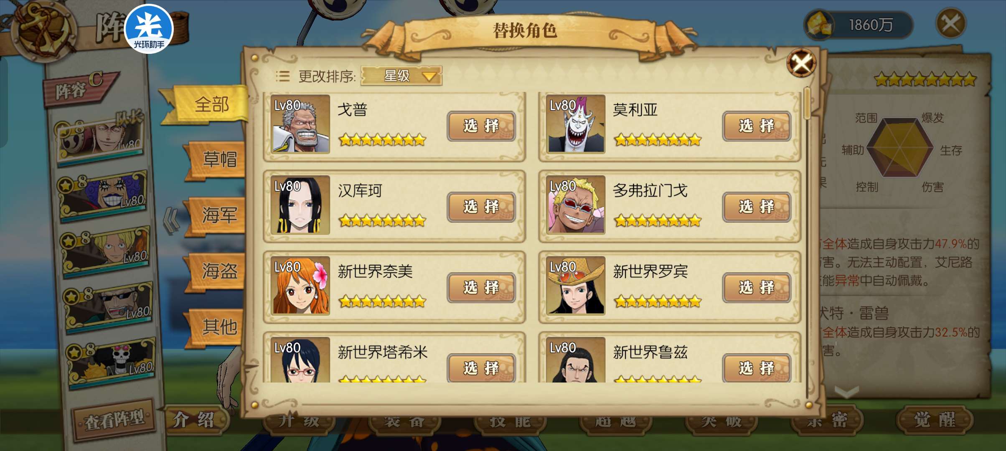The image size is (1006, 451).
Task: Click the gold currency icon beside 1860万
Action: coord(820,25)
